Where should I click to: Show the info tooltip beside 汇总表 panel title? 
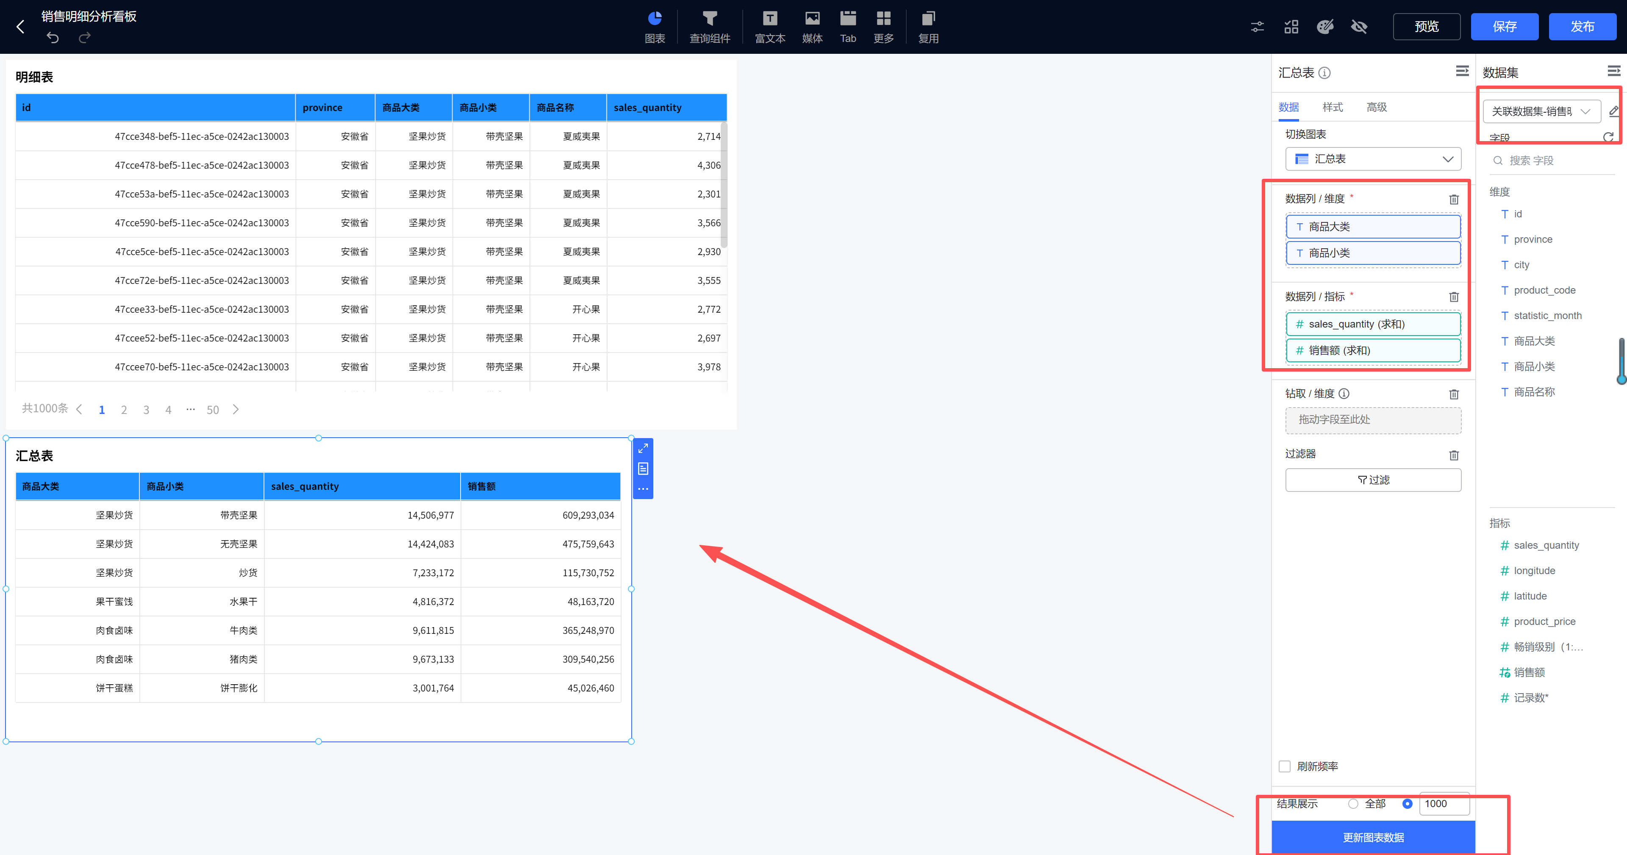[1324, 72]
